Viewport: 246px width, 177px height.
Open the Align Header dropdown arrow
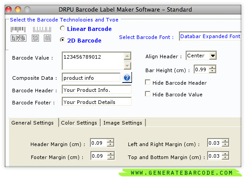(213, 56)
